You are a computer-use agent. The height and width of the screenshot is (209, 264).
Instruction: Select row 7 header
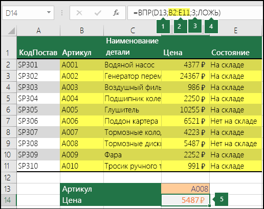tap(8, 121)
